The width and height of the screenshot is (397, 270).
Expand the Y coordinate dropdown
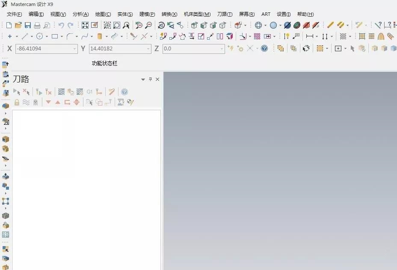click(148, 49)
